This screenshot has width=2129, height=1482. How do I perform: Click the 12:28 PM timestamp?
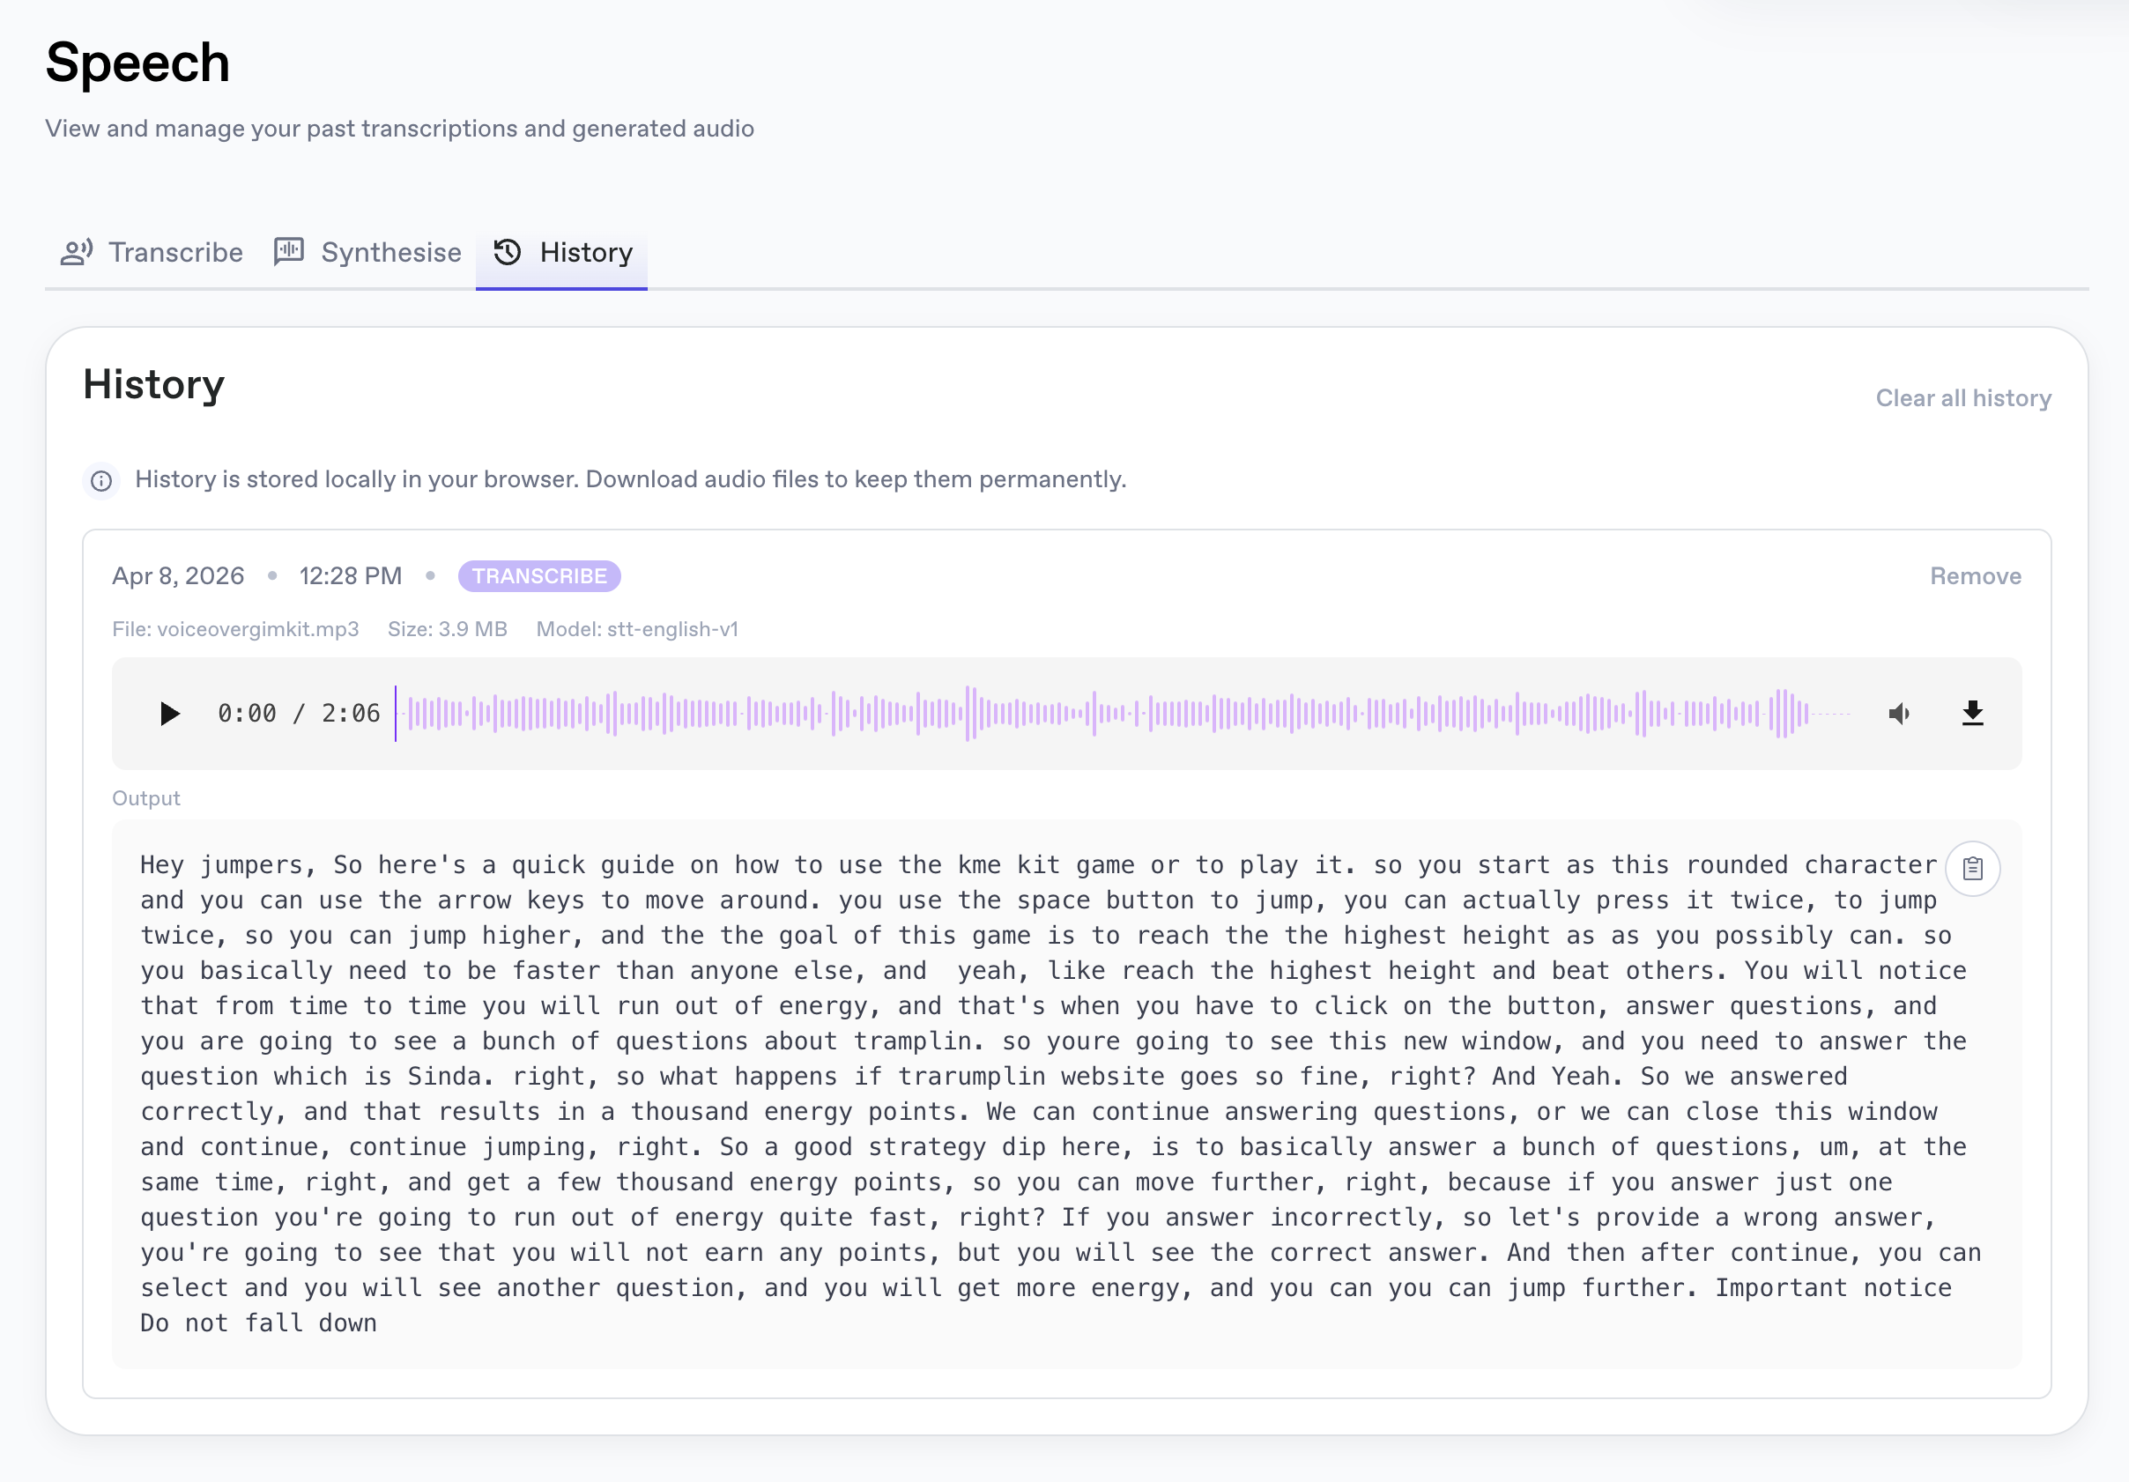[351, 576]
